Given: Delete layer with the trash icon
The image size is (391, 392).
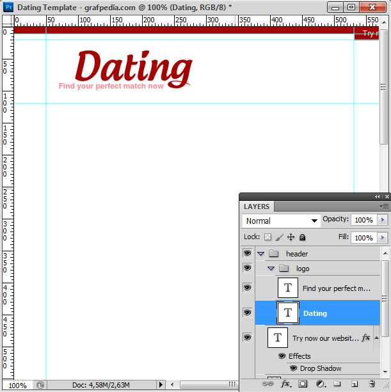Looking at the screenshot, I should click(x=372, y=384).
